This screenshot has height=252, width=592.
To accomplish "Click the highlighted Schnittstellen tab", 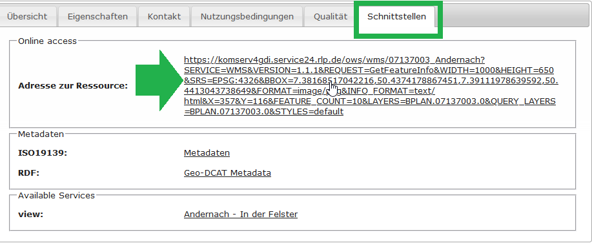I will coord(397,17).
